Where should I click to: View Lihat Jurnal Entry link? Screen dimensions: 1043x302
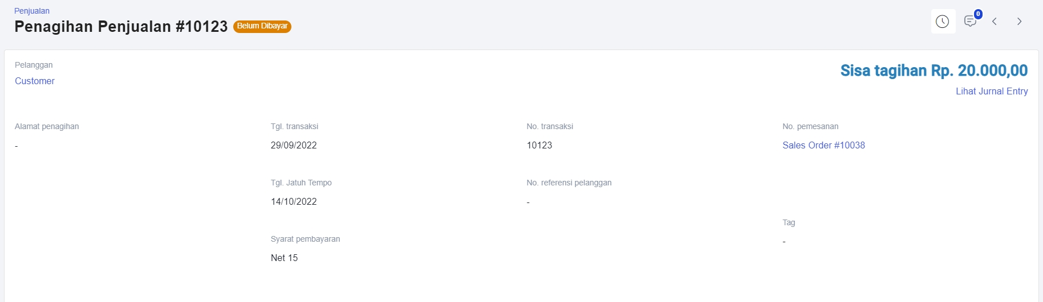point(992,91)
